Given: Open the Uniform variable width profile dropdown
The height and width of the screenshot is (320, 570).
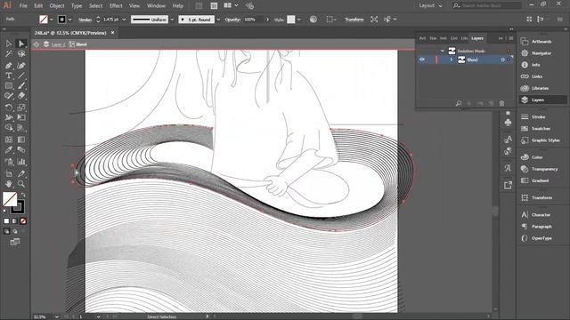Looking at the screenshot, I should point(172,20).
